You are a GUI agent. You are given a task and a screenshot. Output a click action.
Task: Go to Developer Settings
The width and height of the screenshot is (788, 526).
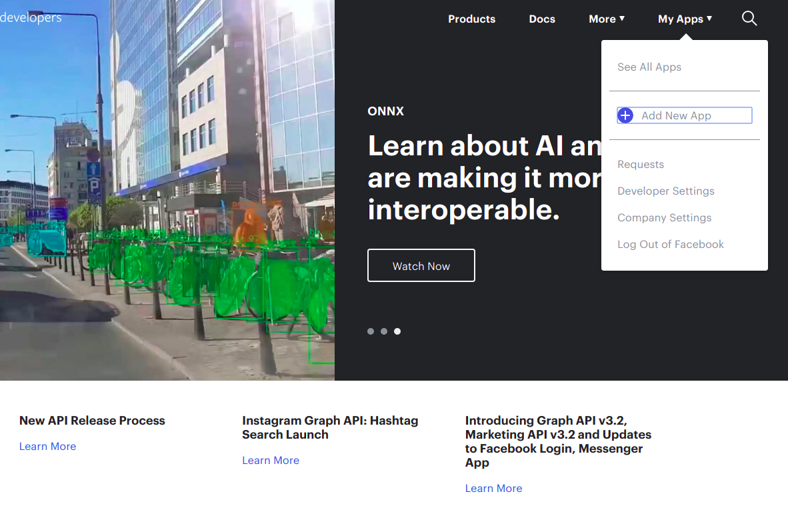665,191
